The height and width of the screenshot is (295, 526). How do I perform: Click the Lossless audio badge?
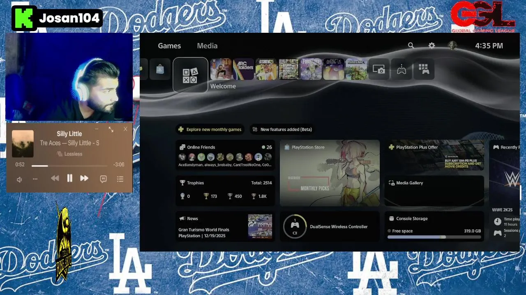69,154
